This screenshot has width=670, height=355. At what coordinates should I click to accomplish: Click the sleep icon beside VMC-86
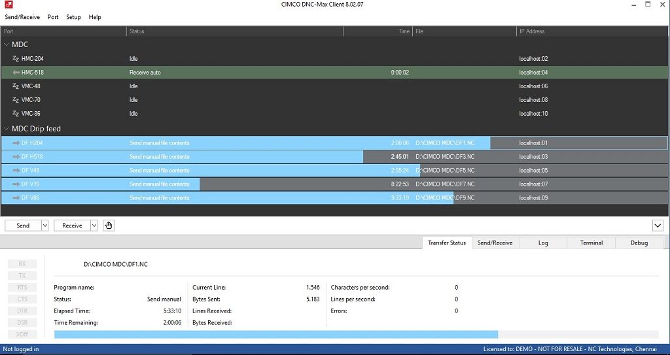[16, 114]
